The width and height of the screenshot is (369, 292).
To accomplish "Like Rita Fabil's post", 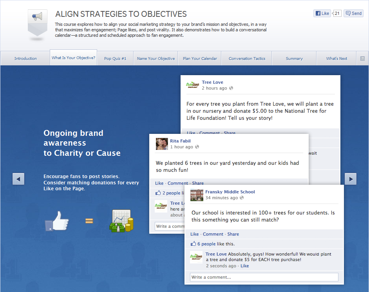I will [x=159, y=183].
